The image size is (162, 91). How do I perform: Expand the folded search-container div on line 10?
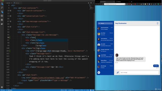coord(11,11)
